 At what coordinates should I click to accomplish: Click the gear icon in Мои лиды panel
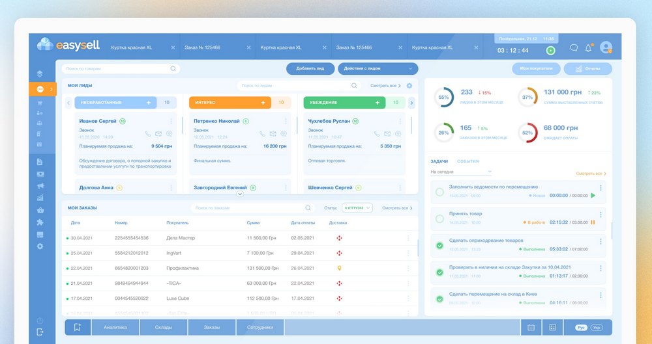[x=409, y=85]
